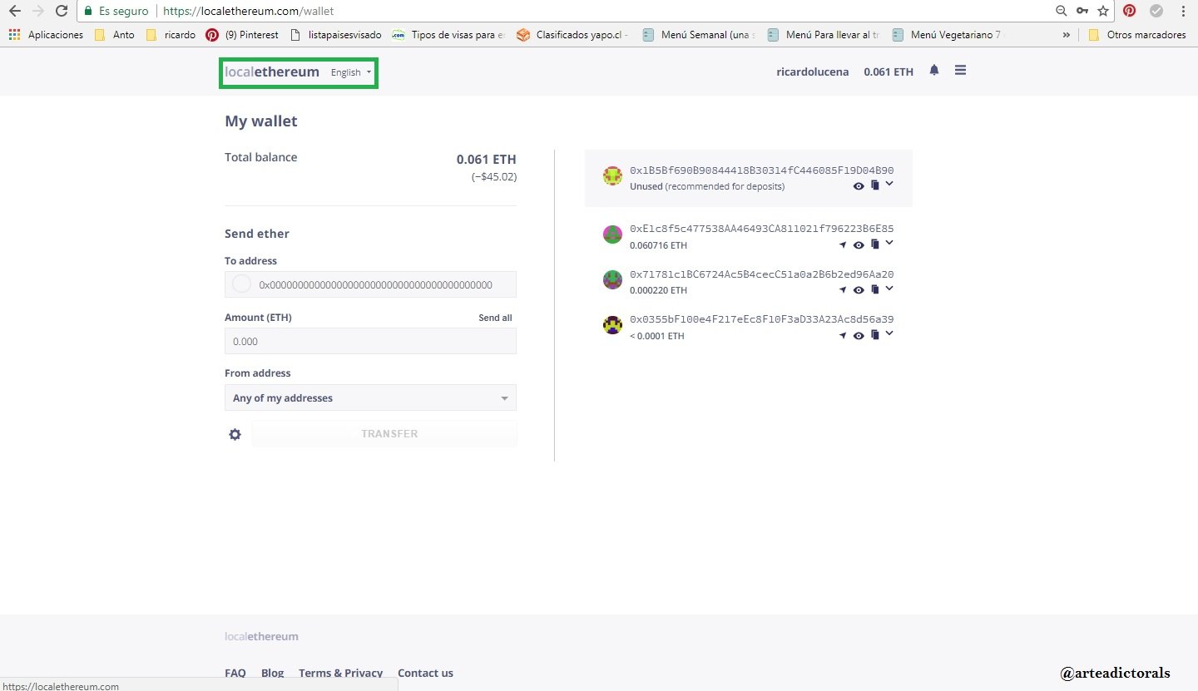The width and height of the screenshot is (1198, 691).
Task: Open the notifications bell icon
Action: (x=934, y=71)
